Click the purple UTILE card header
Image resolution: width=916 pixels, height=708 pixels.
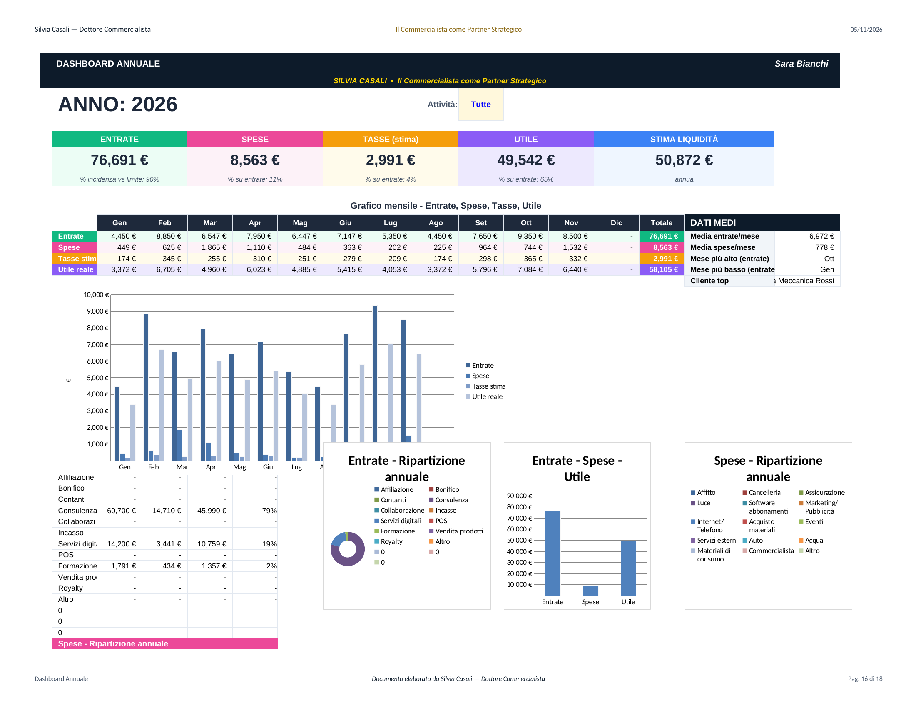click(x=526, y=139)
